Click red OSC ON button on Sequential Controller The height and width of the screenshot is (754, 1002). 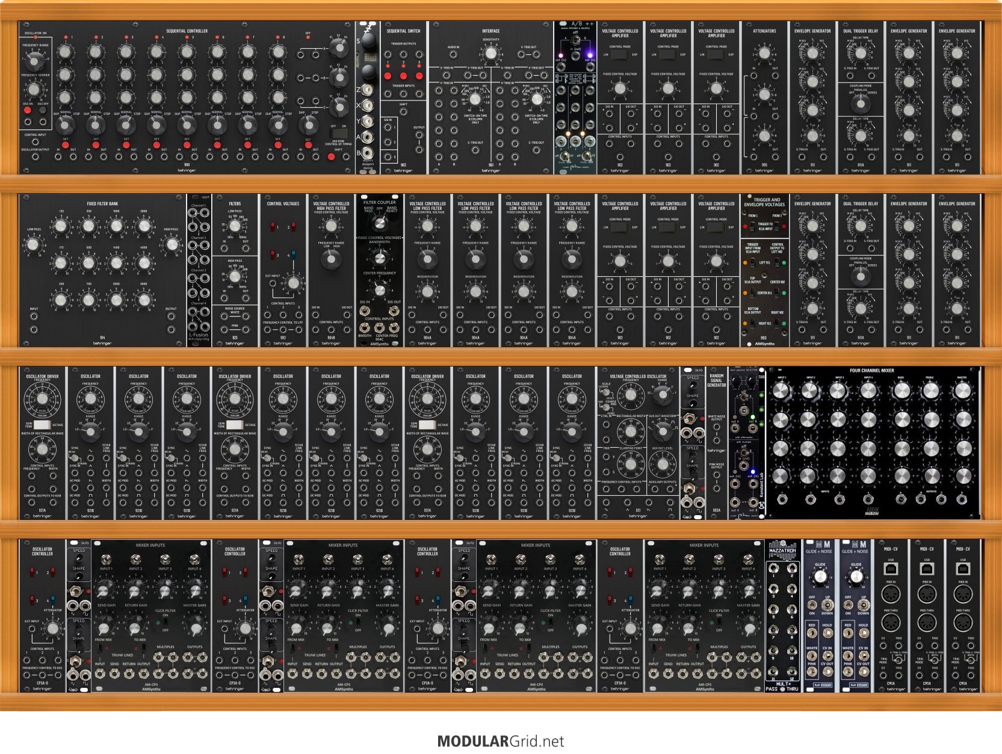(27, 111)
